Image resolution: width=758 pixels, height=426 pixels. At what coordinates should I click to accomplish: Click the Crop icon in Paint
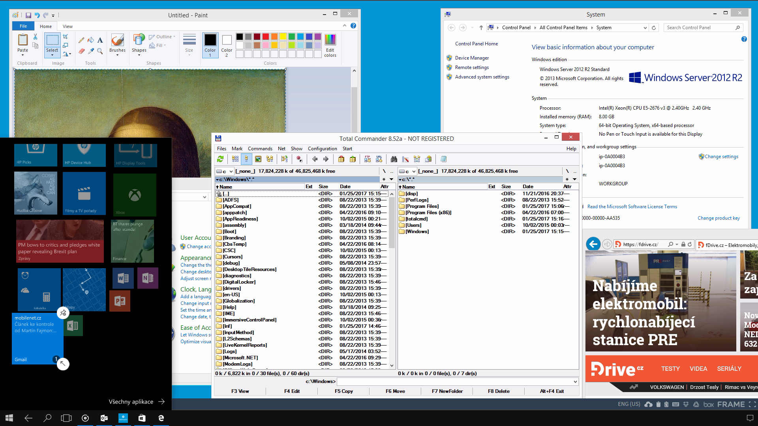(x=66, y=37)
